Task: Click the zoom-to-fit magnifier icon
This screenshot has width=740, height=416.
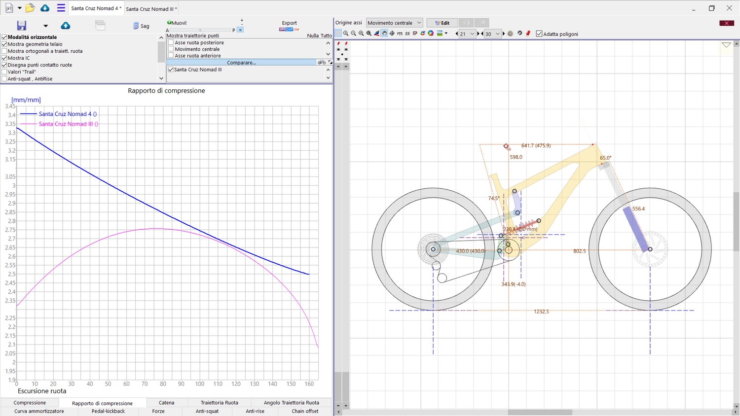Action: (369, 34)
